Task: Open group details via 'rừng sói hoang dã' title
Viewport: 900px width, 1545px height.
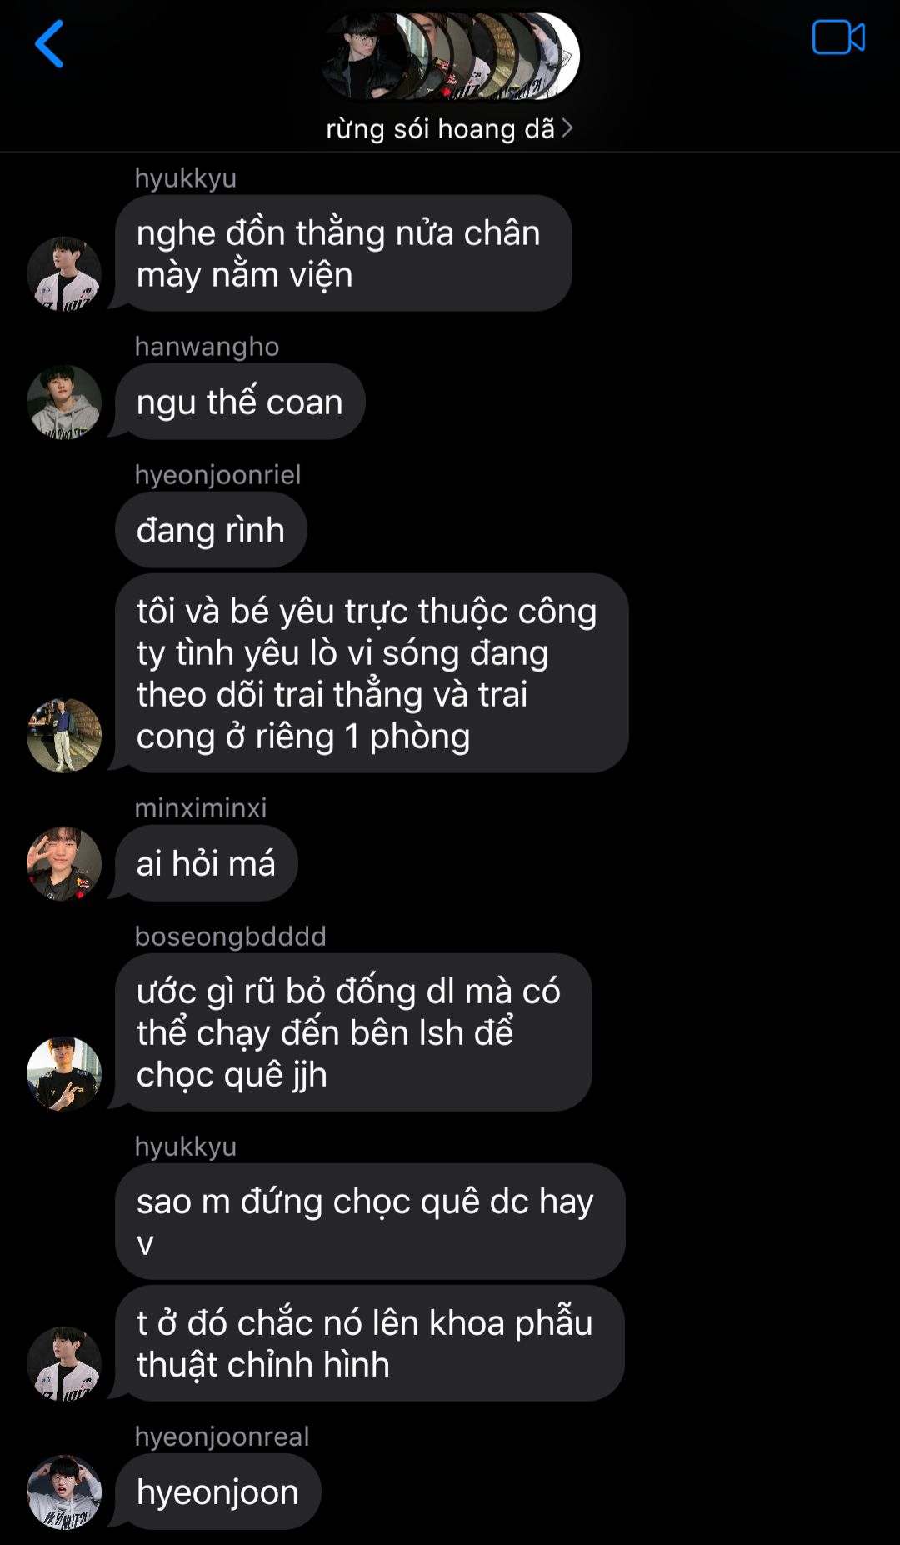Action: 440,128
